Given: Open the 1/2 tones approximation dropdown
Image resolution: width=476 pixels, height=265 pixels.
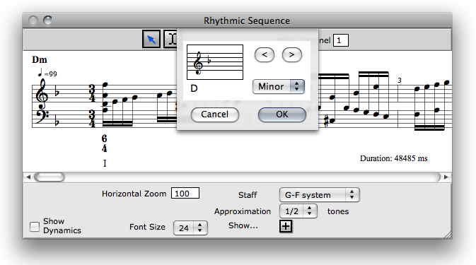Looking at the screenshot, I should click(298, 211).
